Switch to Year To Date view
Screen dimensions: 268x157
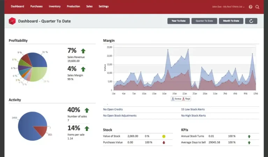pos(179,21)
